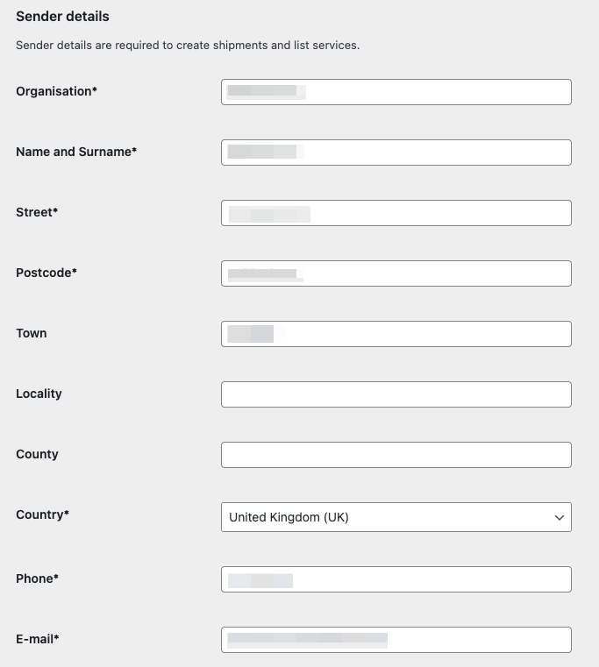The width and height of the screenshot is (599, 667).
Task: Click the "Country*" label text
Action: tap(42, 514)
